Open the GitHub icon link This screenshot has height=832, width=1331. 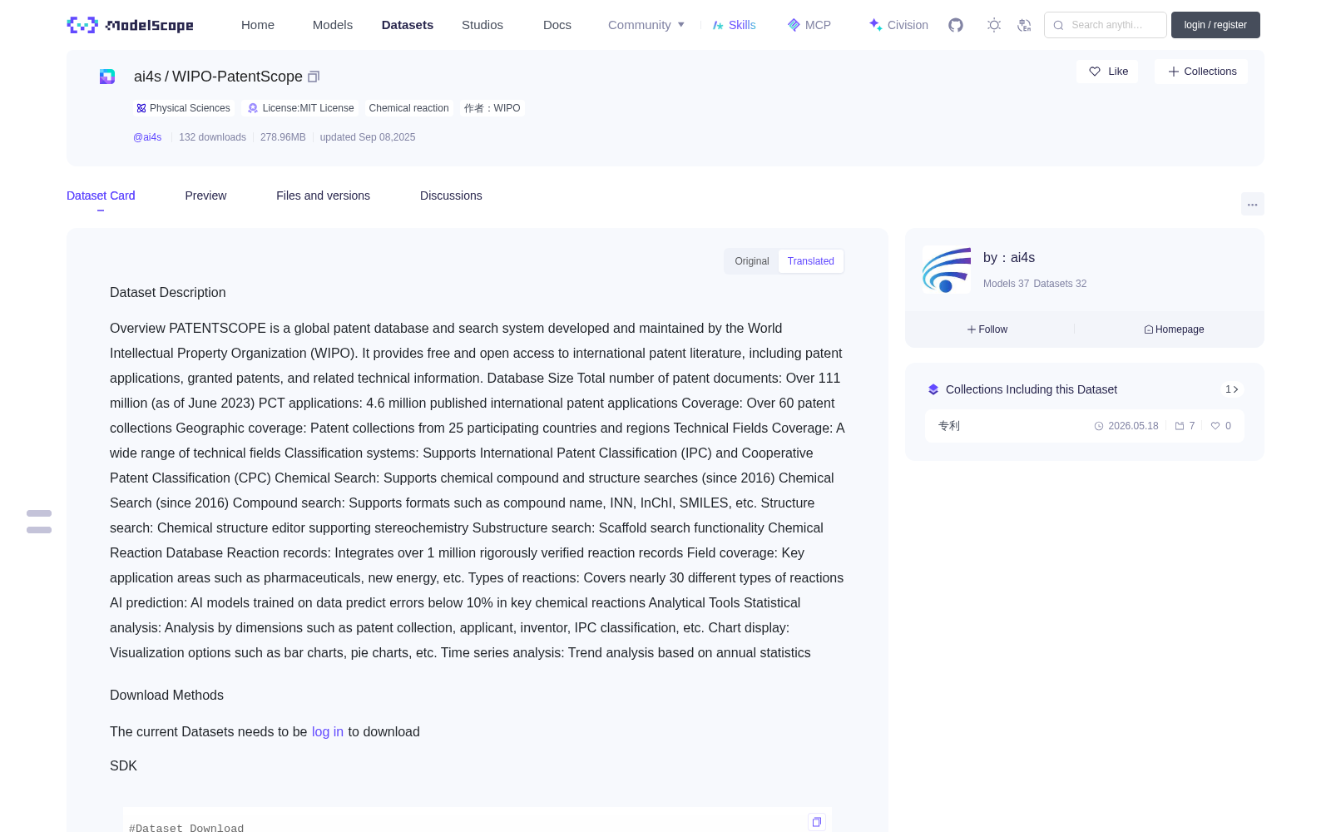coord(956,25)
